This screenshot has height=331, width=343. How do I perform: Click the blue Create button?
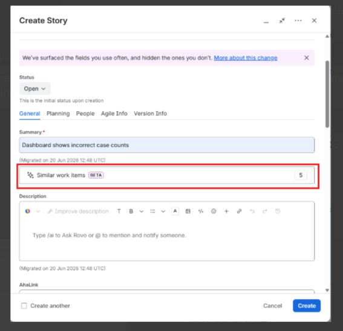(307, 306)
